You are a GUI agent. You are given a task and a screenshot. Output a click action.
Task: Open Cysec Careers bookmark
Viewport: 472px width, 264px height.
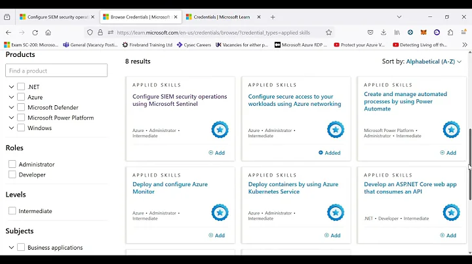pos(194,44)
